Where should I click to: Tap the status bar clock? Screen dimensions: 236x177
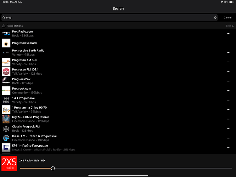point(6,2)
